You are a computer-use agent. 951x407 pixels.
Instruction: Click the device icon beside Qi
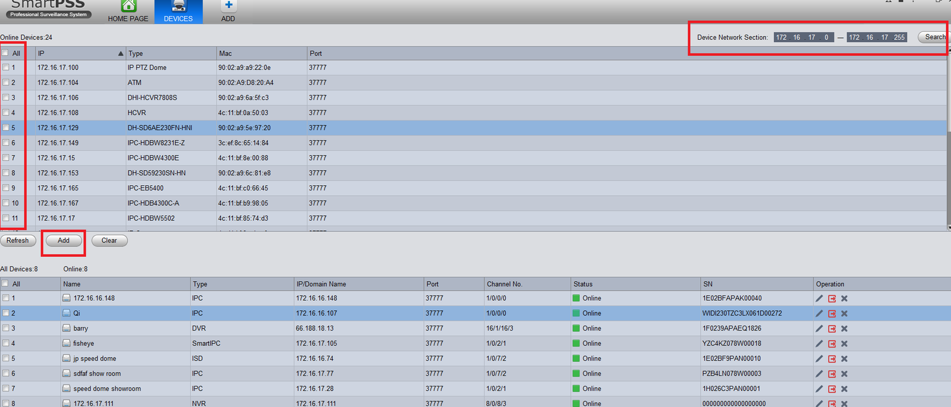pyautogui.click(x=67, y=313)
